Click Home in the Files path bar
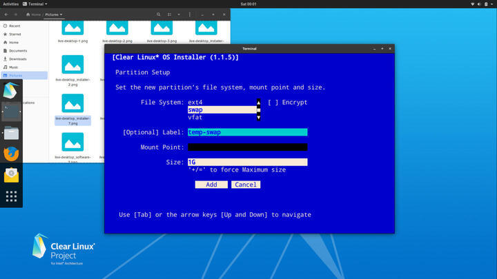 (34, 14)
